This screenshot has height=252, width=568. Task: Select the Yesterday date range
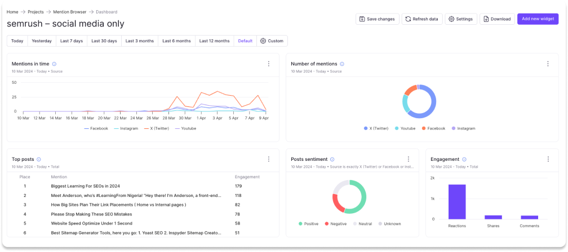(x=42, y=41)
